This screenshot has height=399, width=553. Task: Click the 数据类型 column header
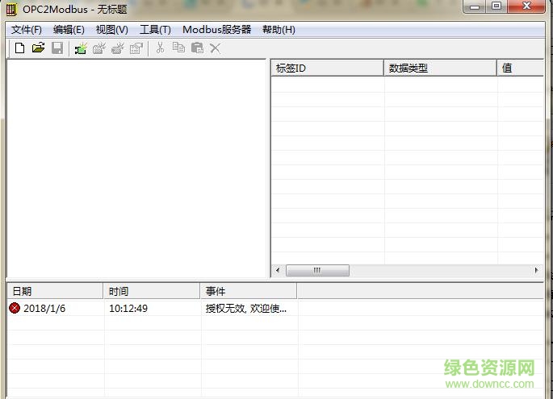tap(440, 68)
